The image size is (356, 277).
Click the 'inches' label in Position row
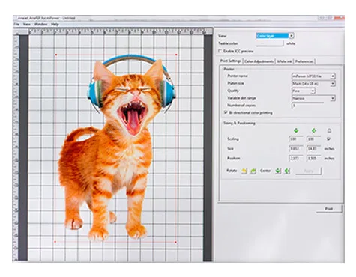(x=329, y=159)
